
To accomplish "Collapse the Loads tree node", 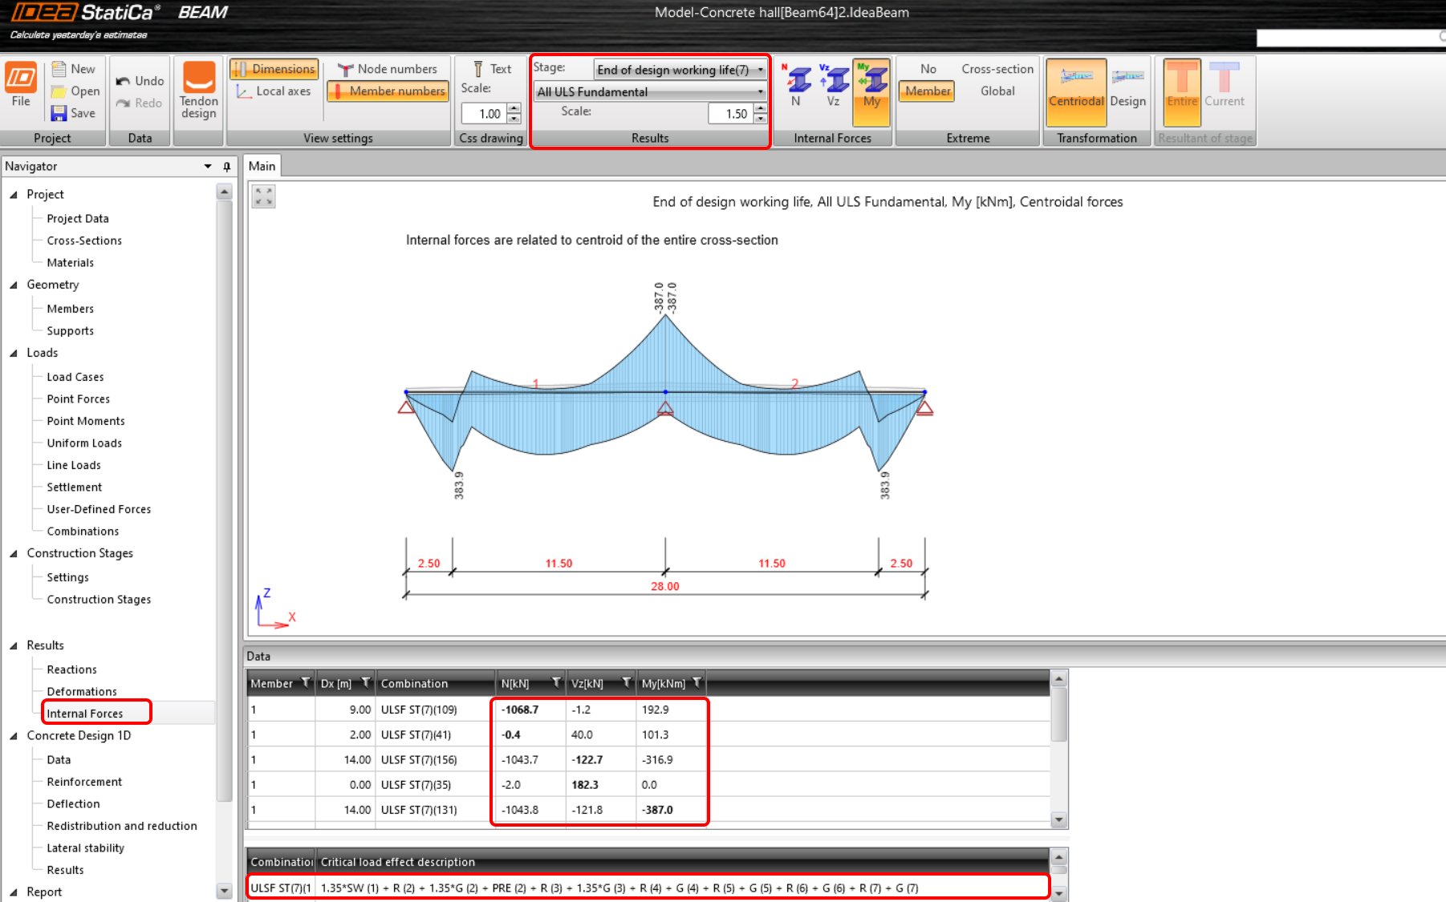I will 14,354.
